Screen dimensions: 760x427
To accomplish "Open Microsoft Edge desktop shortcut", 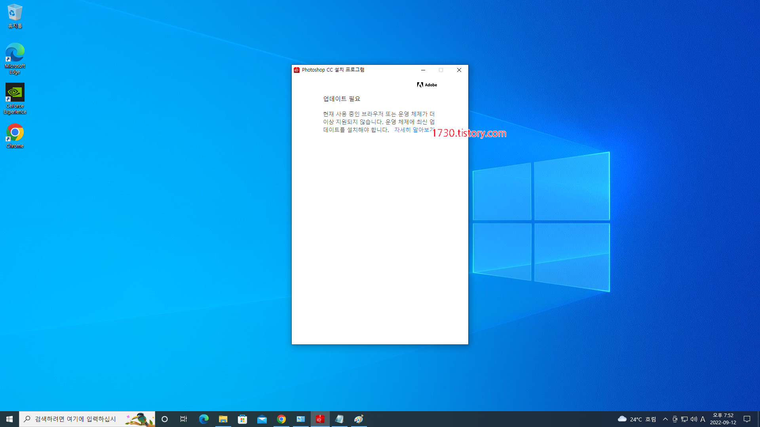I will 15,58.
